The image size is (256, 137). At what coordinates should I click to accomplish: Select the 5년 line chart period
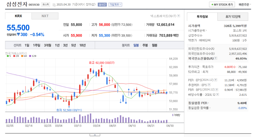pos(74,45)
